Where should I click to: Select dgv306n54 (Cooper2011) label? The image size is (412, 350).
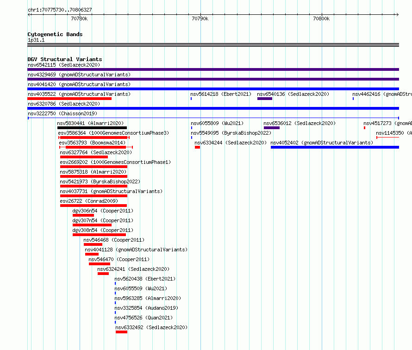click(103, 211)
